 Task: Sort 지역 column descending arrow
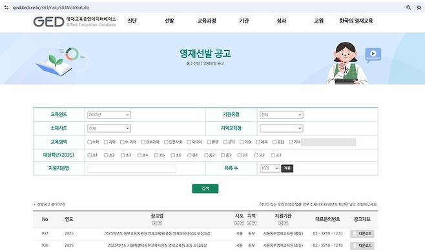click(254, 223)
